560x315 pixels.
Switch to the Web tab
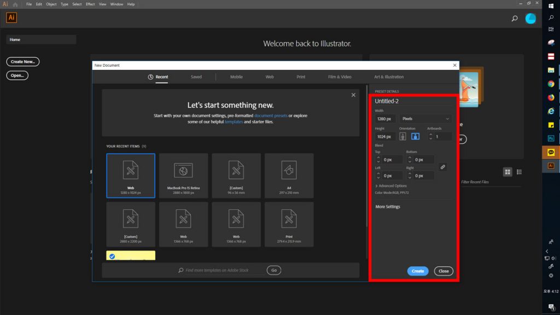(x=270, y=77)
